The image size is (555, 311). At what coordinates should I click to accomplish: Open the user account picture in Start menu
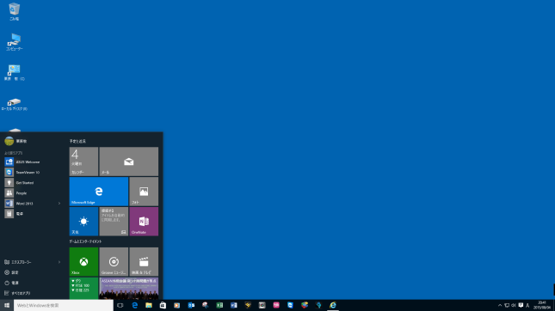9,141
